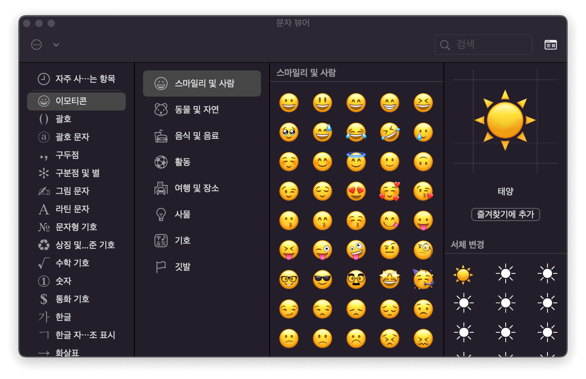The image size is (586, 379).
Task: Pick the face with monocle emoji
Action: 423,250
